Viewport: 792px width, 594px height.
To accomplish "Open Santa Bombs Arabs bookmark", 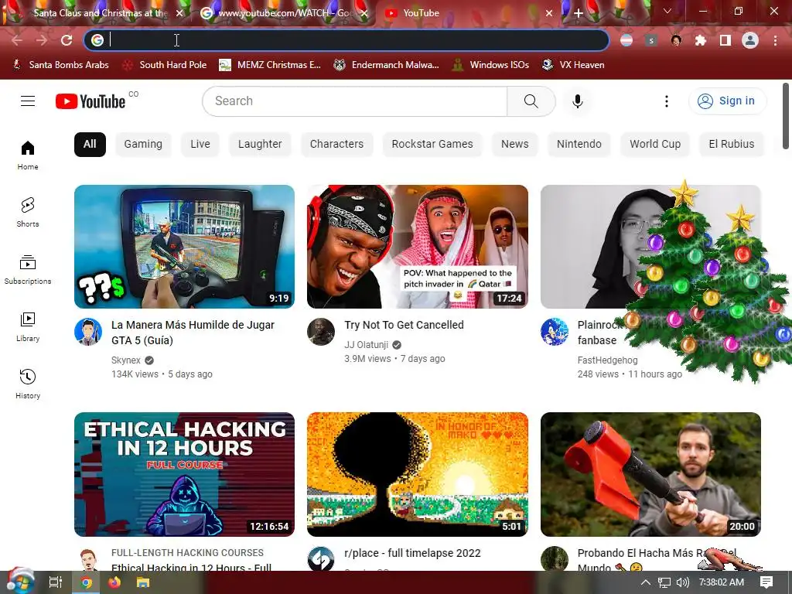I will pos(60,65).
